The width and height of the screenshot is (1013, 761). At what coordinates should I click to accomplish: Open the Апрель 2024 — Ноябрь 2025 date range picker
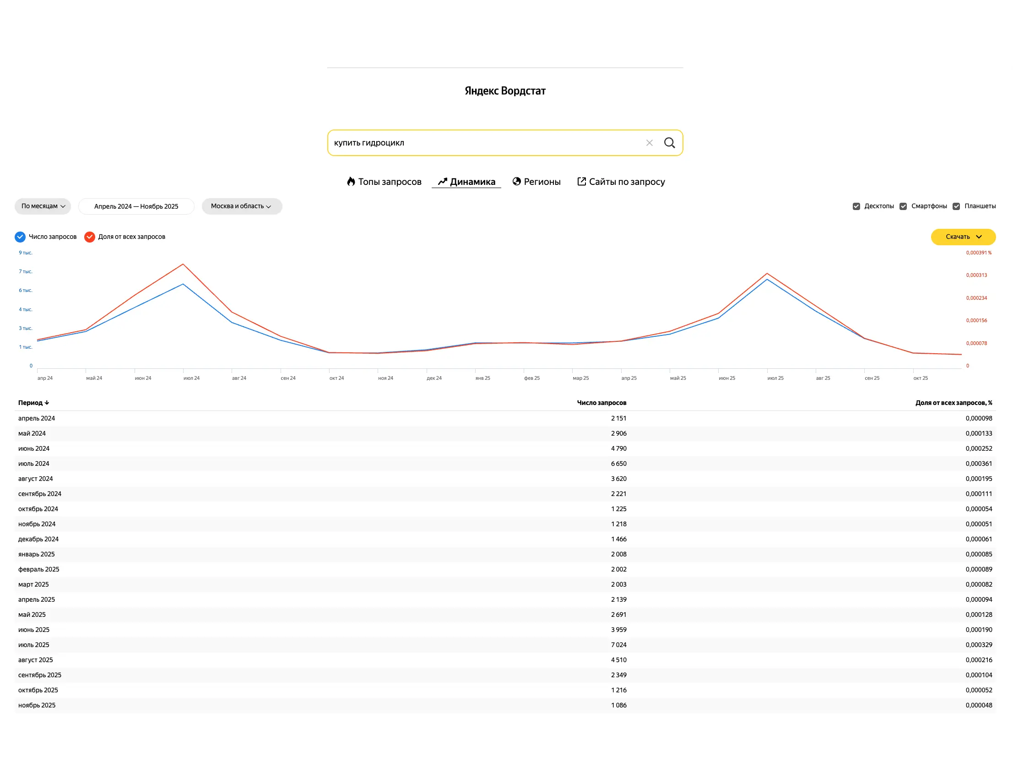click(x=136, y=206)
